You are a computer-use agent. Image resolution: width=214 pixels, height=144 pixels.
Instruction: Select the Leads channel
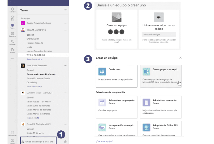click(29, 47)
